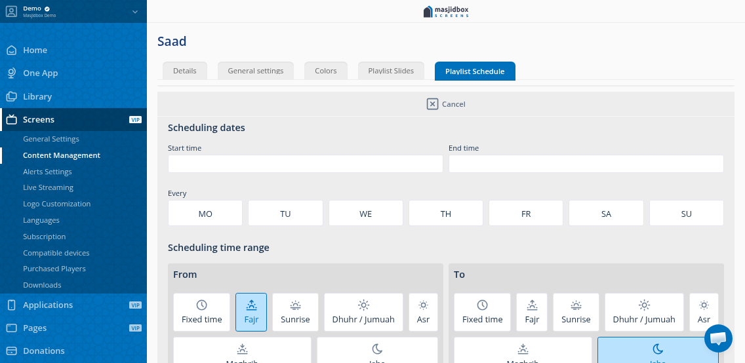Open the Playlist Slides tab
745x363 pixels.
click(391, 71)
